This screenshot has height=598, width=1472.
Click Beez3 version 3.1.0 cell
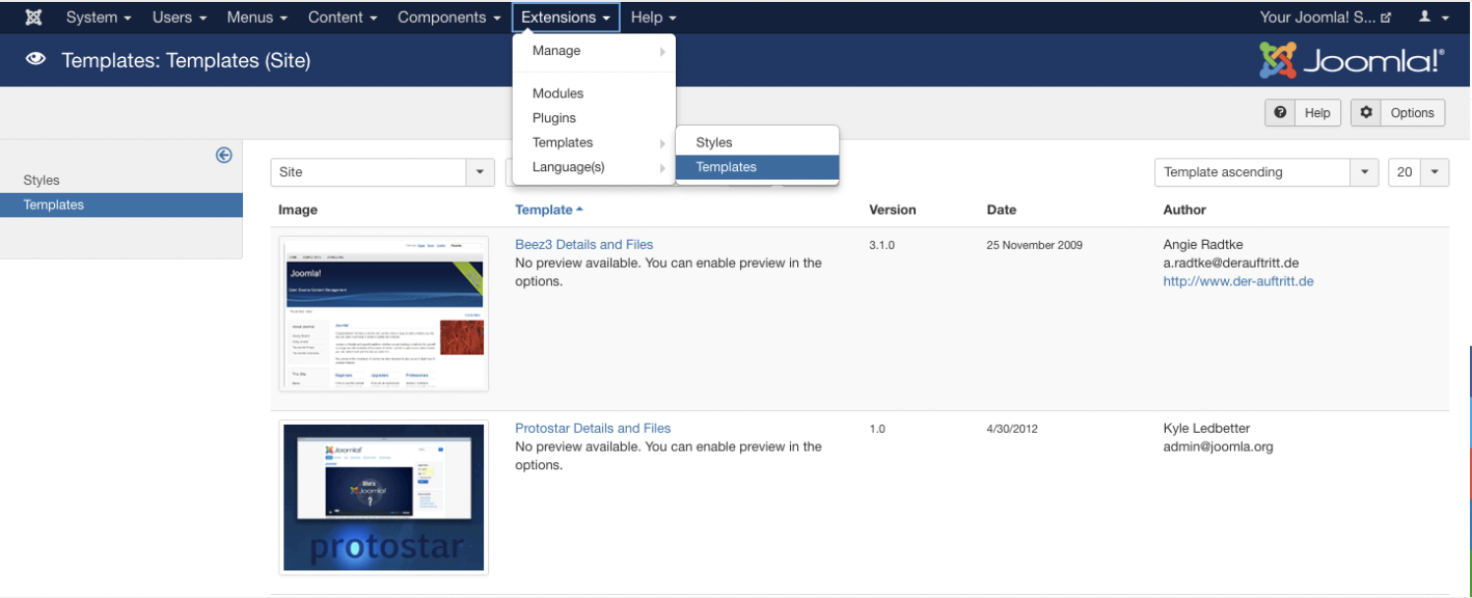882,245
